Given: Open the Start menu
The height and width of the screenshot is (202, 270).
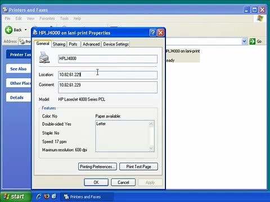Looking at the screenshot, I should point(15,196).
